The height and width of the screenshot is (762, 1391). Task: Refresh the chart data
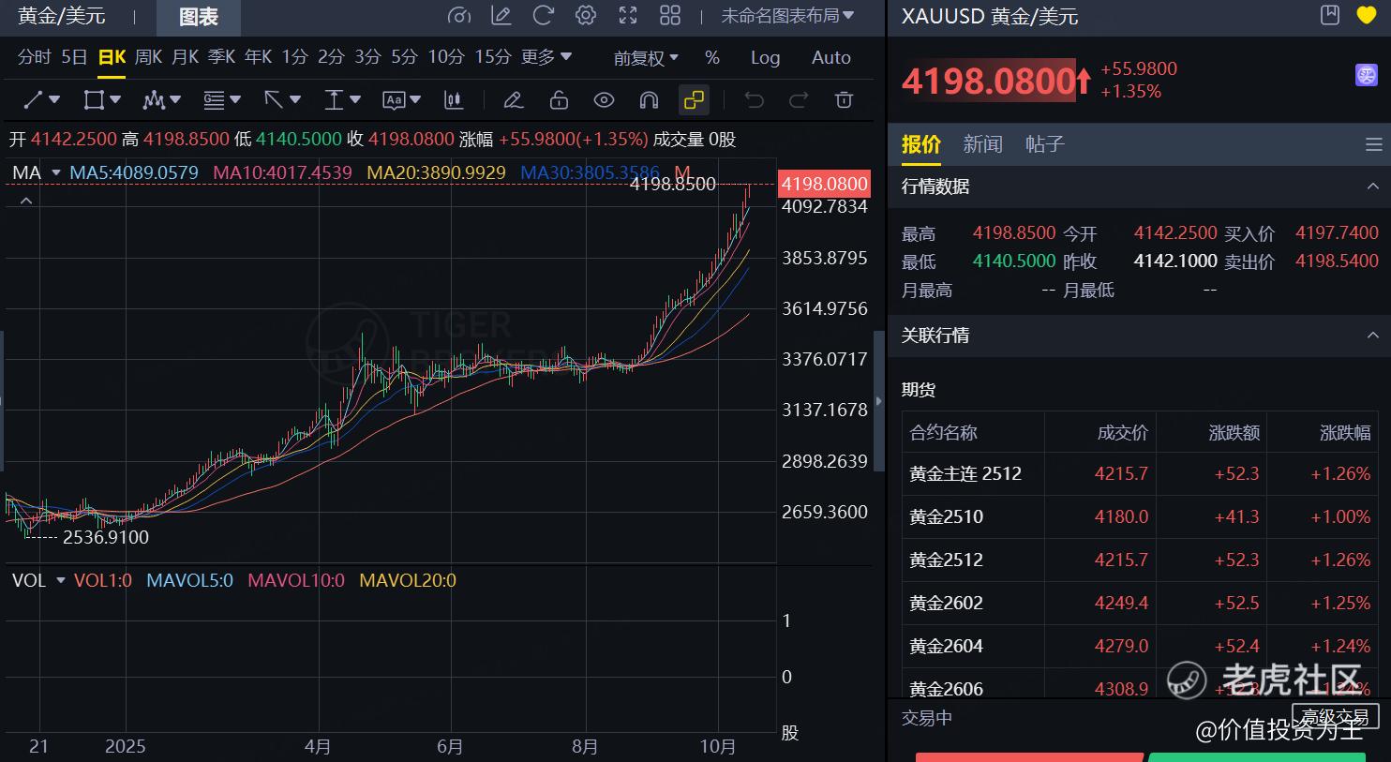pyautogui.click(x=542, y=15)
